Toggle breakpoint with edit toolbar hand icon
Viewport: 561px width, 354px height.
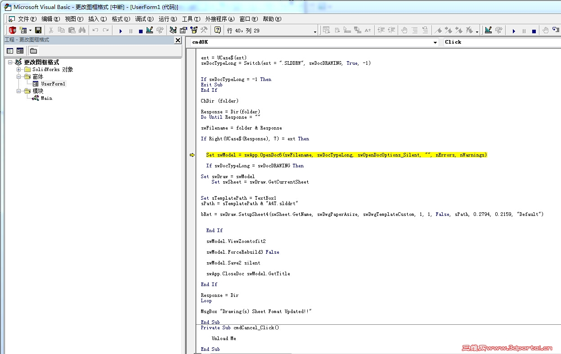tap(404, 30)
